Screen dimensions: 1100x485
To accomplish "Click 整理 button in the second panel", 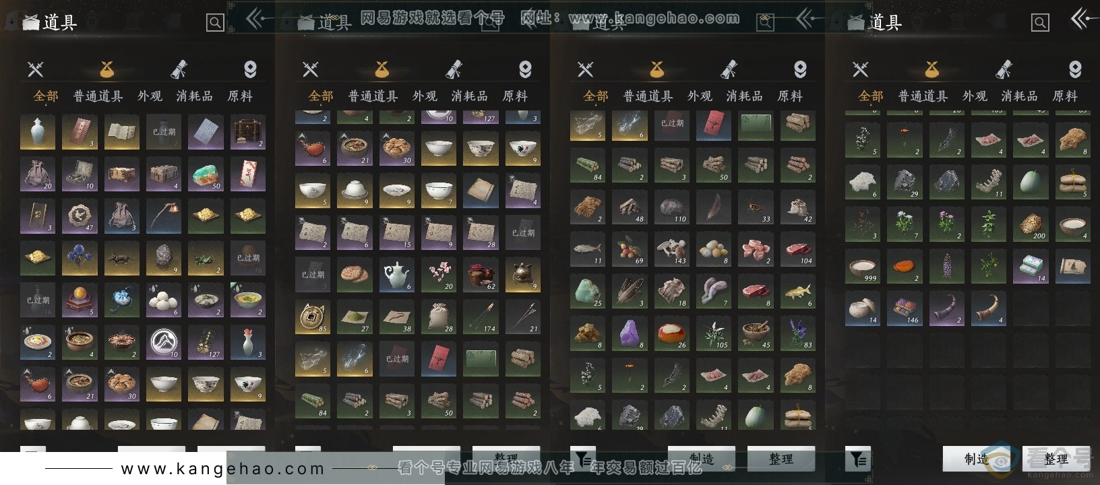I will coord(506,457).
